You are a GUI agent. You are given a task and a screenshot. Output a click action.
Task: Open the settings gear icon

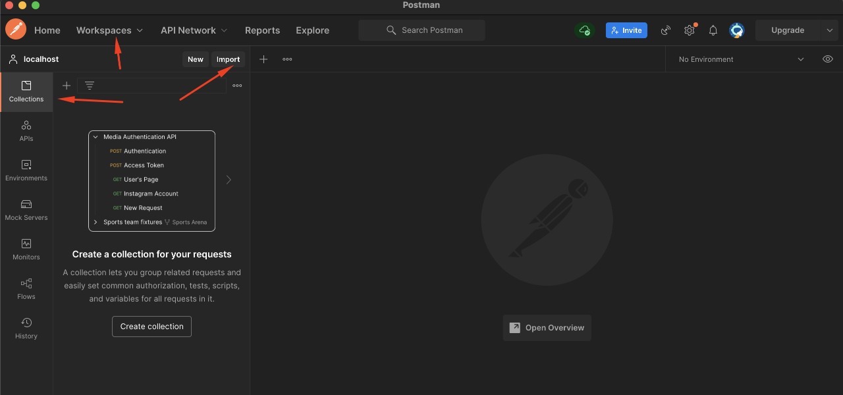690,30
